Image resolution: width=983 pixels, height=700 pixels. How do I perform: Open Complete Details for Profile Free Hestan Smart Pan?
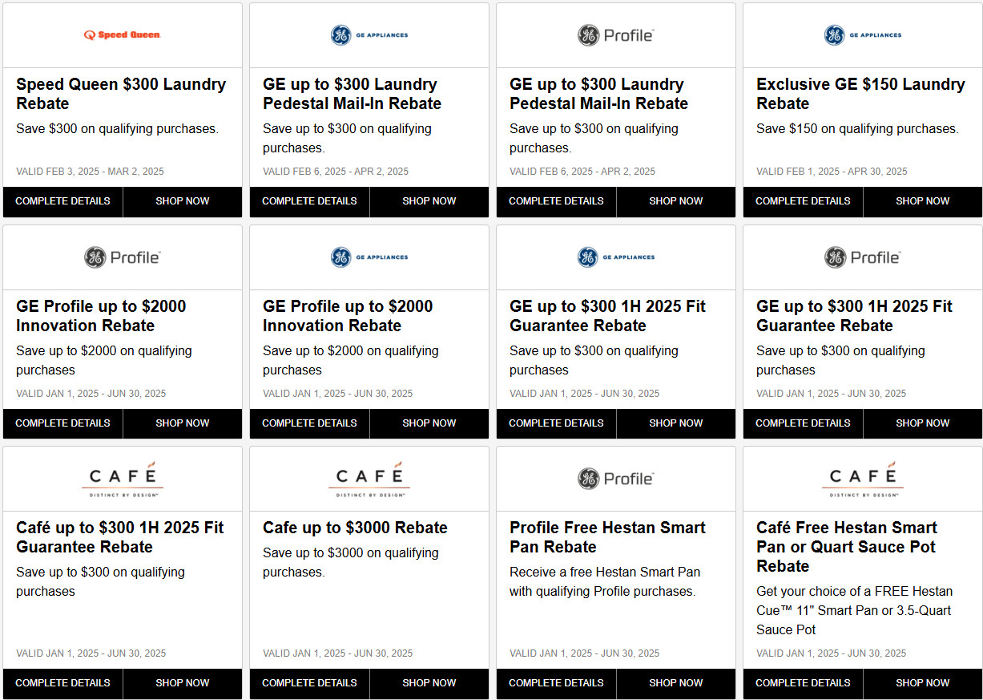tap(556, 683)
